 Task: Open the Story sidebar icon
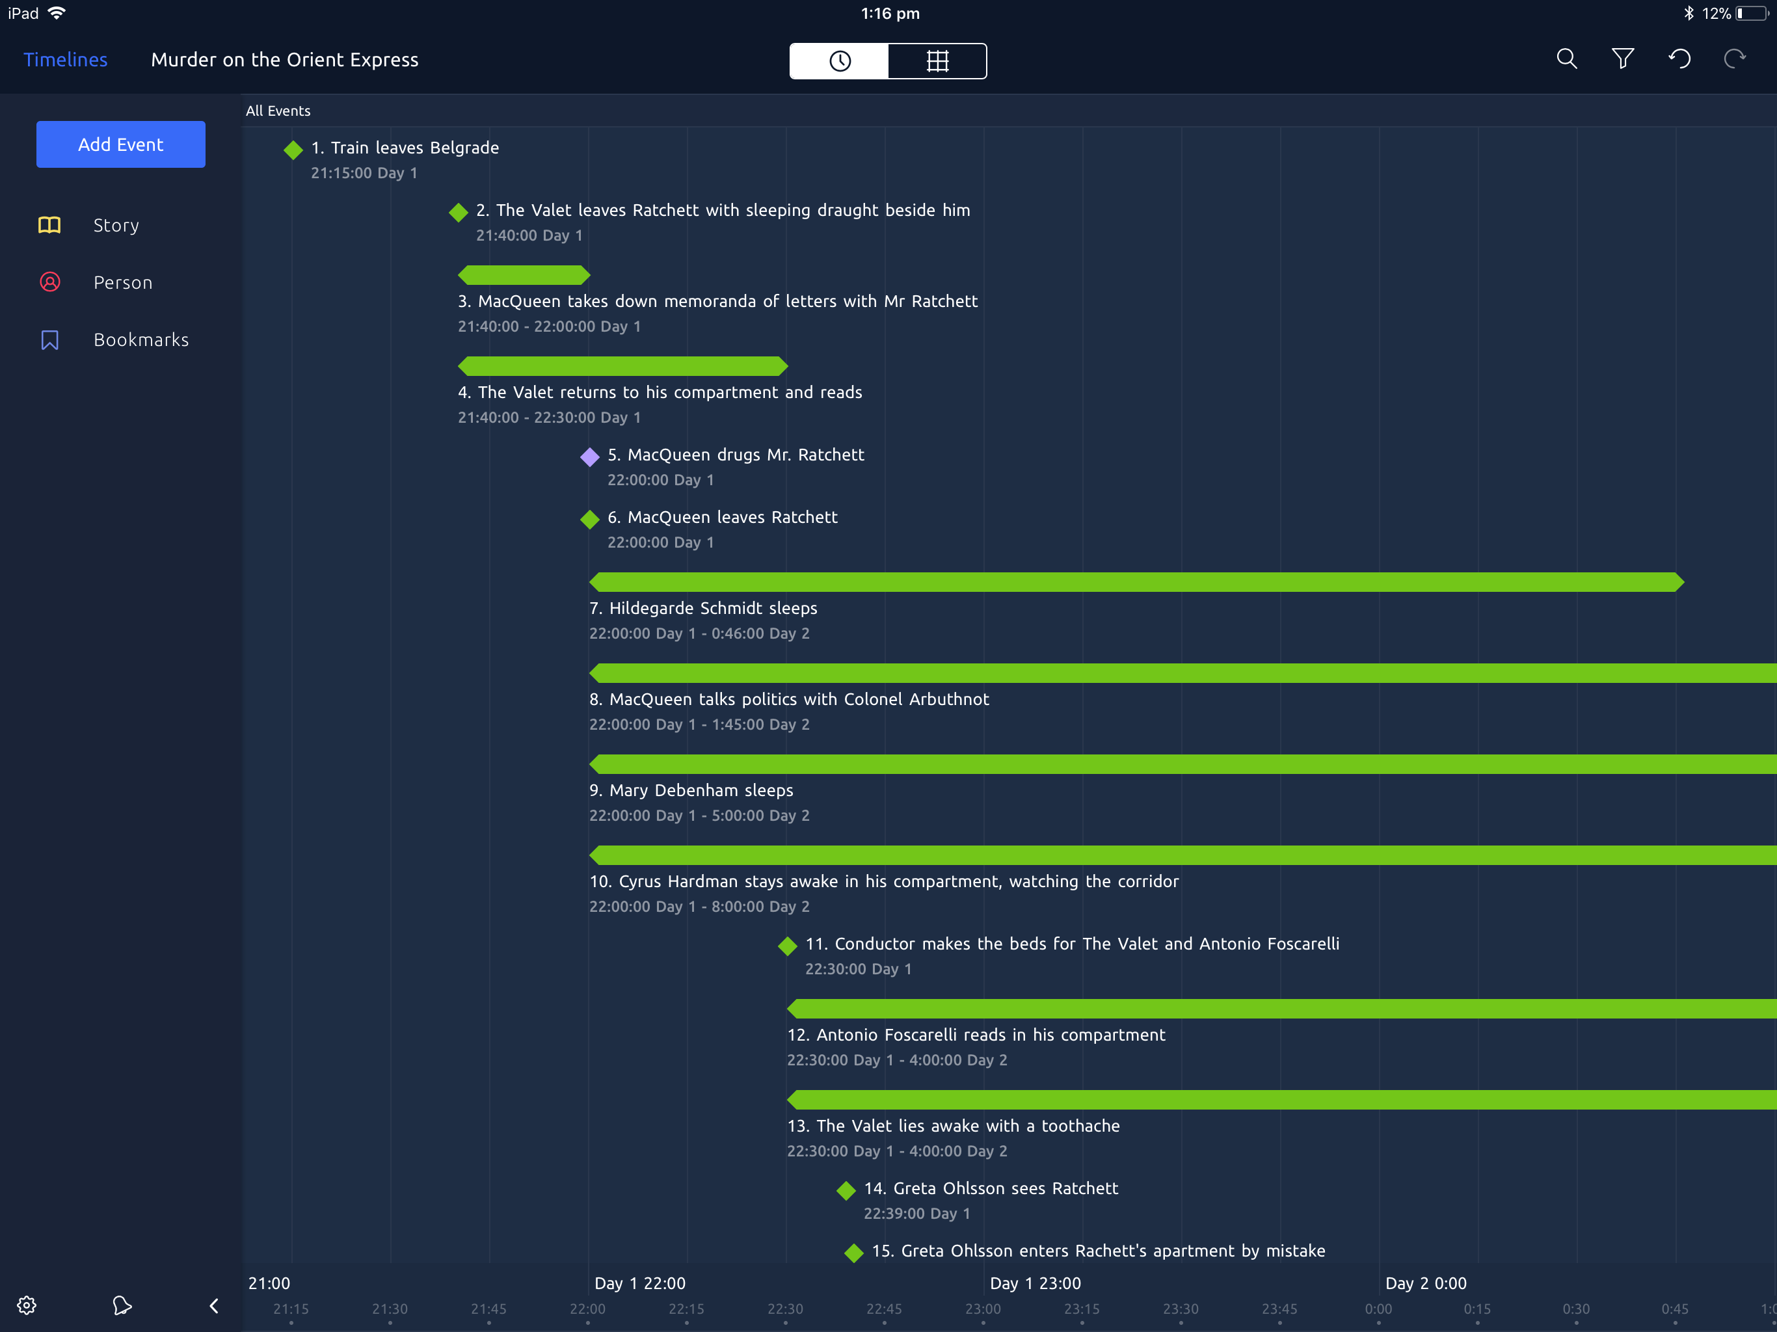point(50,222)
